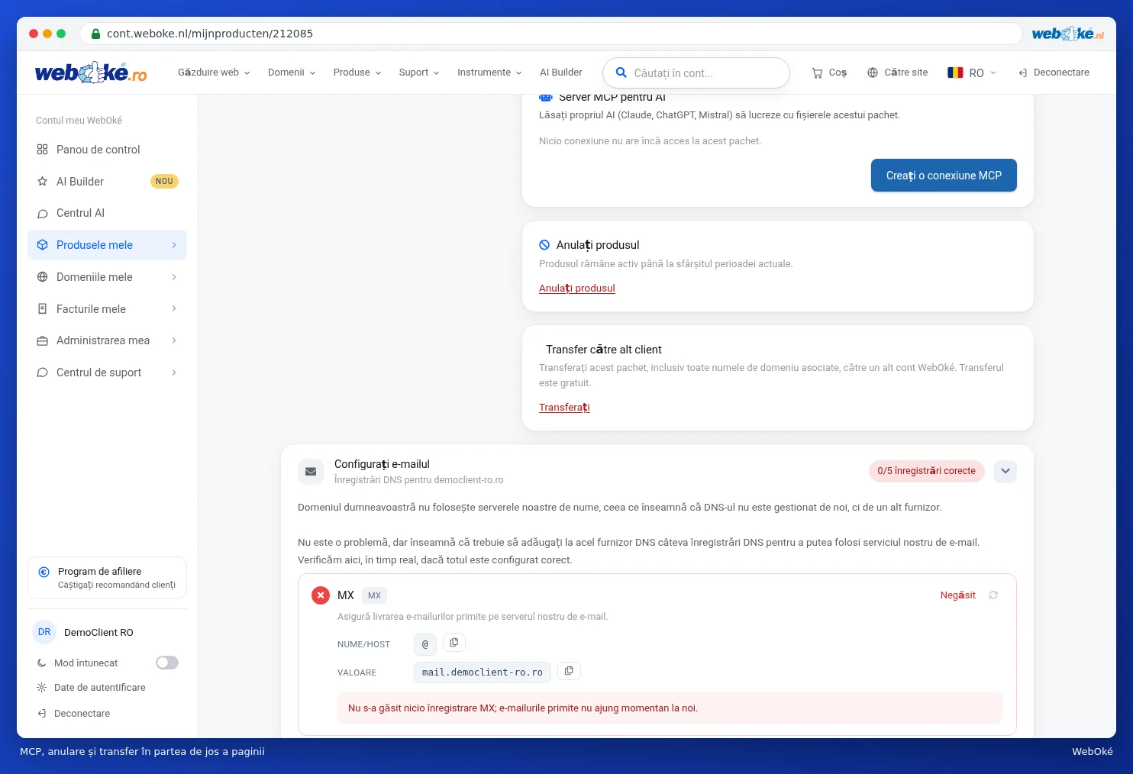Click the globe icon for Către site
The height and width of the screenshot is (774, 1133).
point(873,73)
